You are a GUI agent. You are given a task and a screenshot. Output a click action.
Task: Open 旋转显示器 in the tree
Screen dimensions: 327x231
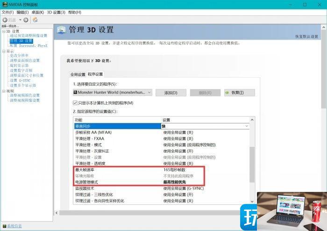[19, 66]
